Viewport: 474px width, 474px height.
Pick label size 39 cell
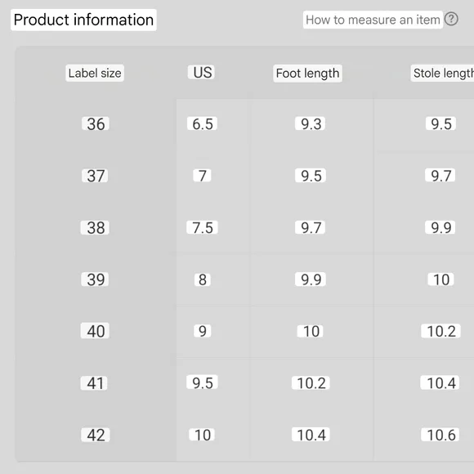pos(95,279)
